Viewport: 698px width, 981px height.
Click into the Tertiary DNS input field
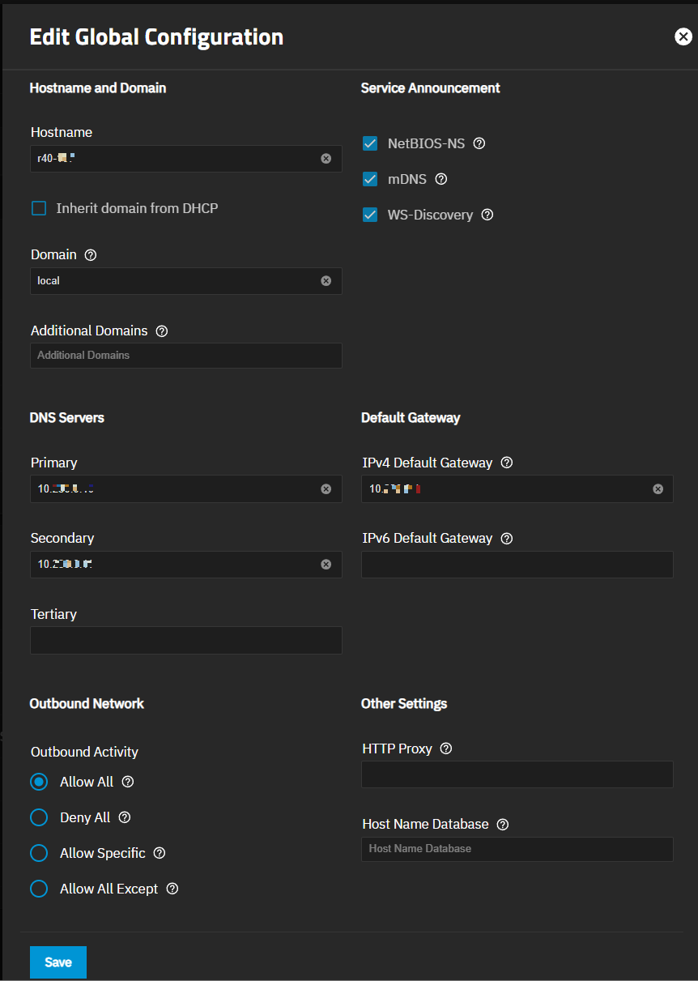click(x=185, y=640)
